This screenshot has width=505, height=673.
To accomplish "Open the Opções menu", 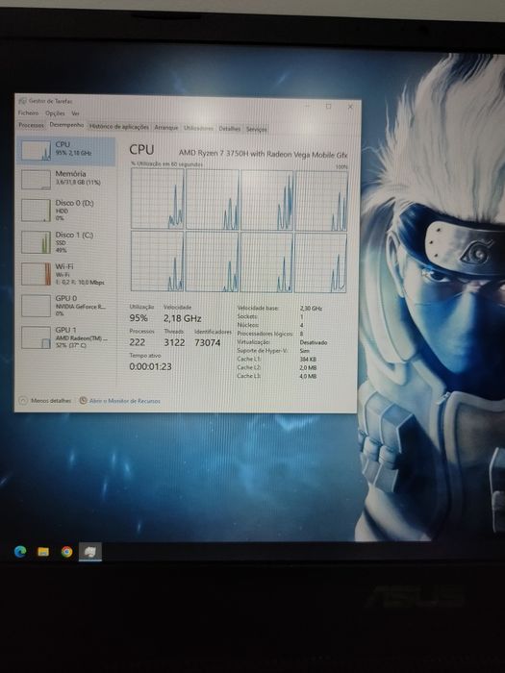I will [55, 113].
